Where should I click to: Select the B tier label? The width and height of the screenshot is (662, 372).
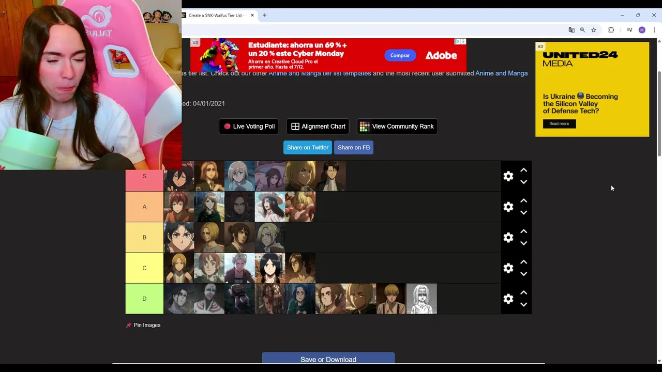click(x=144, y=238)
